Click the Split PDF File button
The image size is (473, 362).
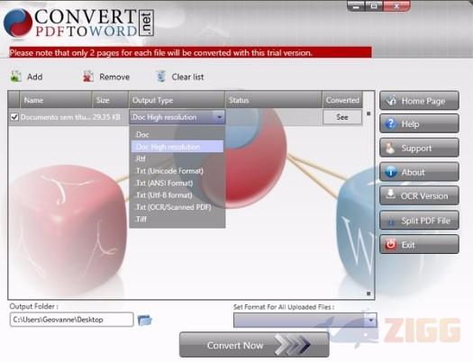tap(419, 221)
